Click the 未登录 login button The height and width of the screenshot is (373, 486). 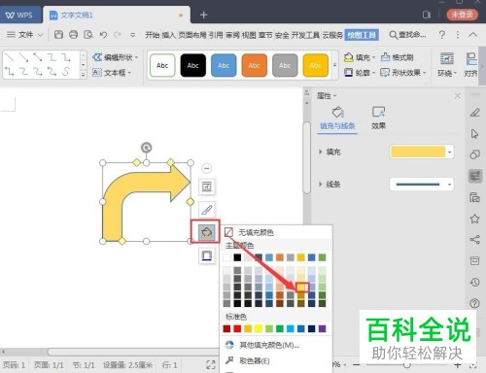pyautogui.click(x=462, y=15)
